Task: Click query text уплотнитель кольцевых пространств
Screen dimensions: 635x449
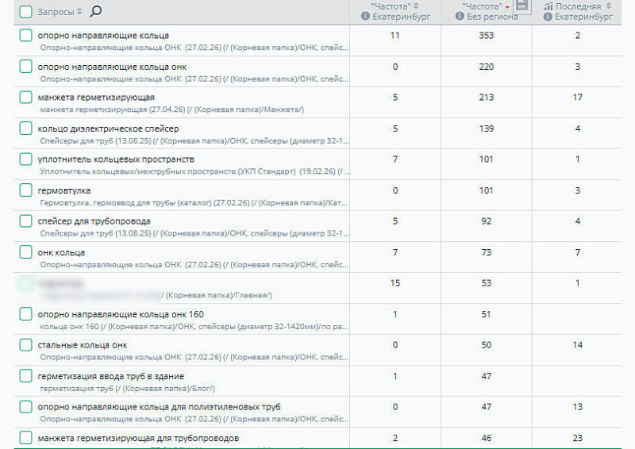Action: (116, 159)
